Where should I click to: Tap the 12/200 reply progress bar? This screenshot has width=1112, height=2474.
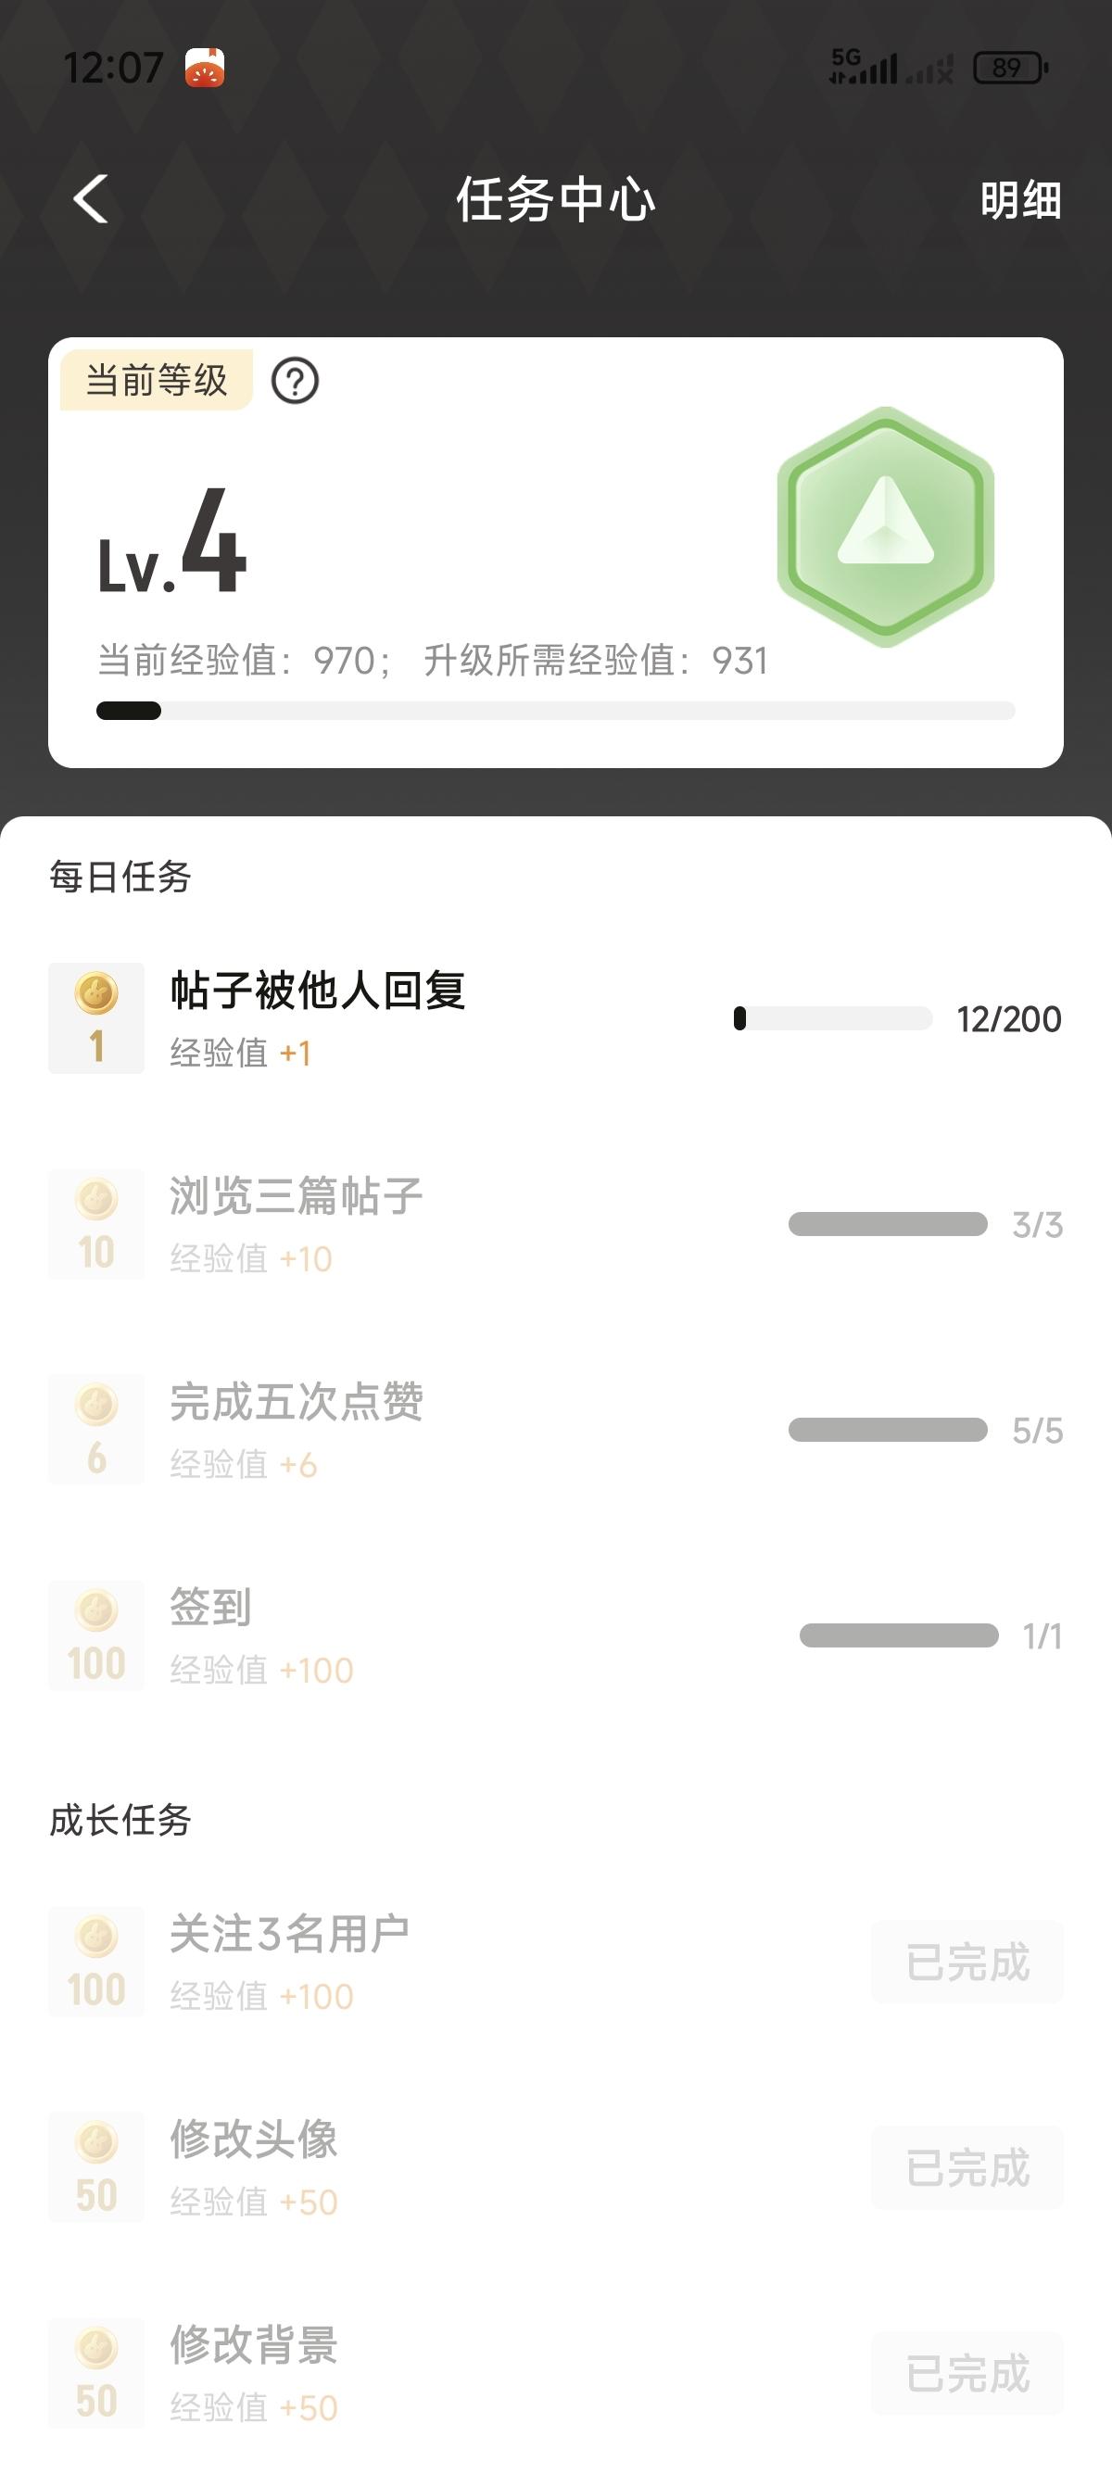tap(832, 1019)
